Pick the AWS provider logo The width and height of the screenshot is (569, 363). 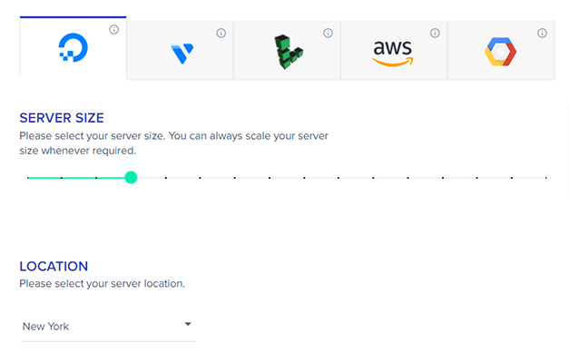click(x=392, y=52)
